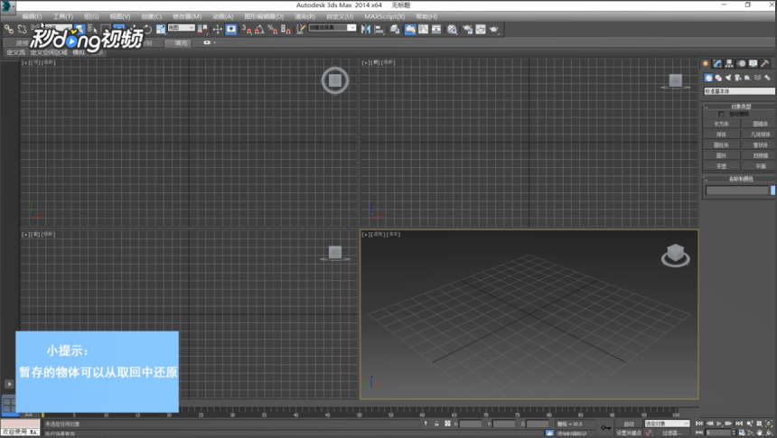
Task: Click the Render Production teapot icon
Action: [494, 29]
